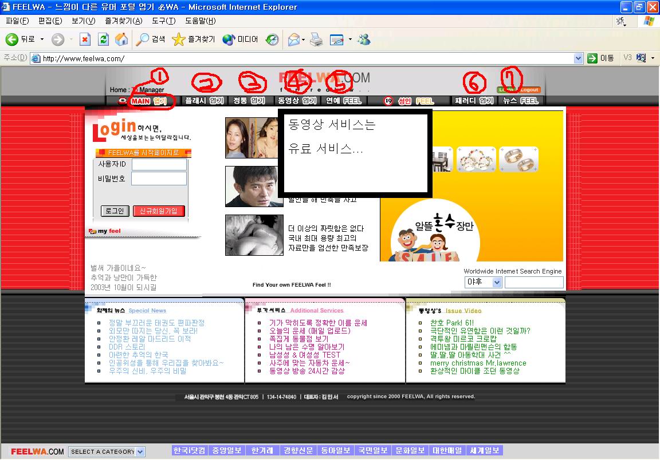Open the V3 toolbar dropdown arrow

(x=653, y=58)
